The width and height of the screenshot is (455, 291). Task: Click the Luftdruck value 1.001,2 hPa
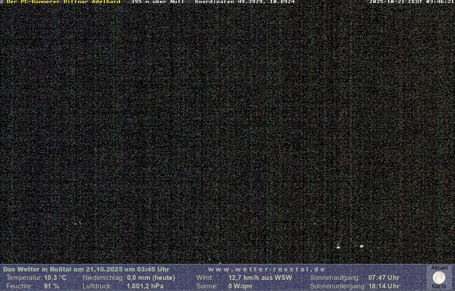coord(145,286)
